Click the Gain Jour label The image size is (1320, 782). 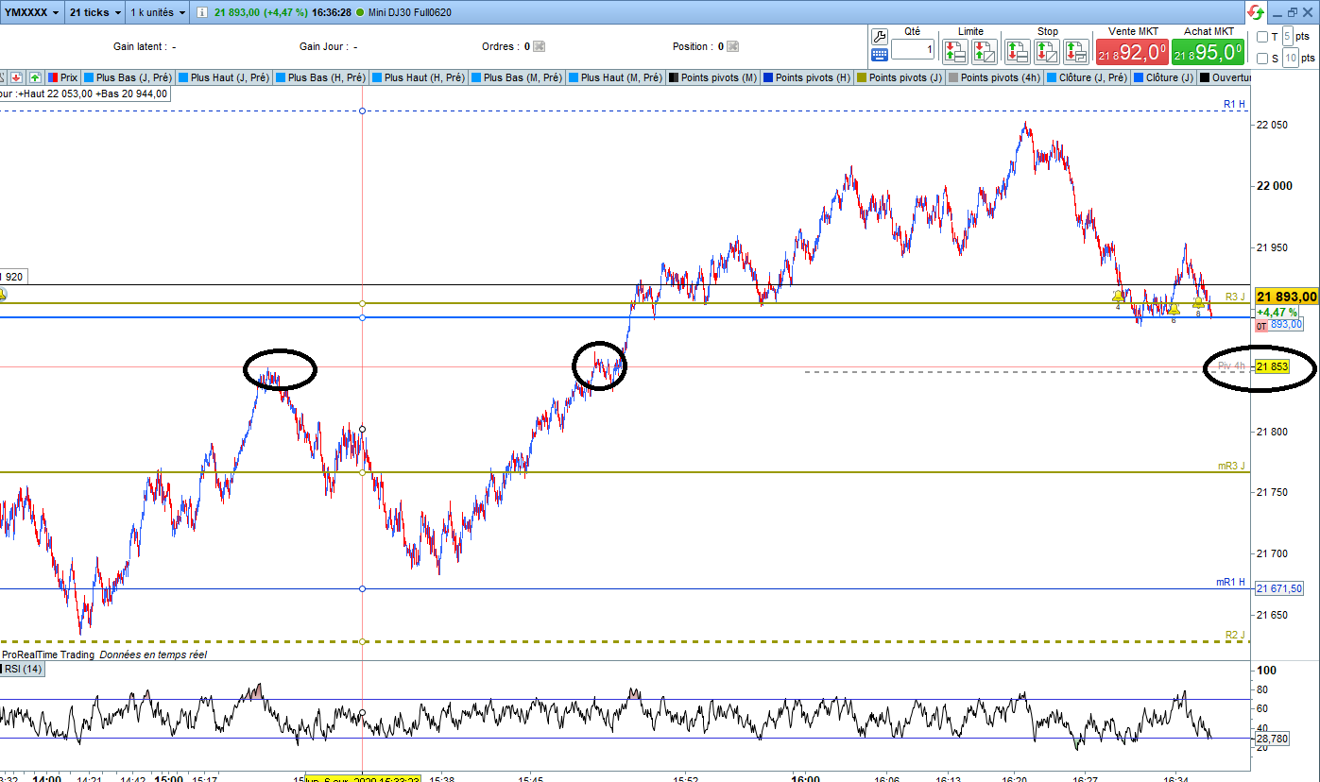tap(322, 46)
